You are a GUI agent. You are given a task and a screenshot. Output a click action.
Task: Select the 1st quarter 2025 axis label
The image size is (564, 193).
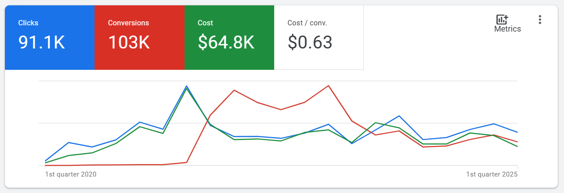point(492,174)
